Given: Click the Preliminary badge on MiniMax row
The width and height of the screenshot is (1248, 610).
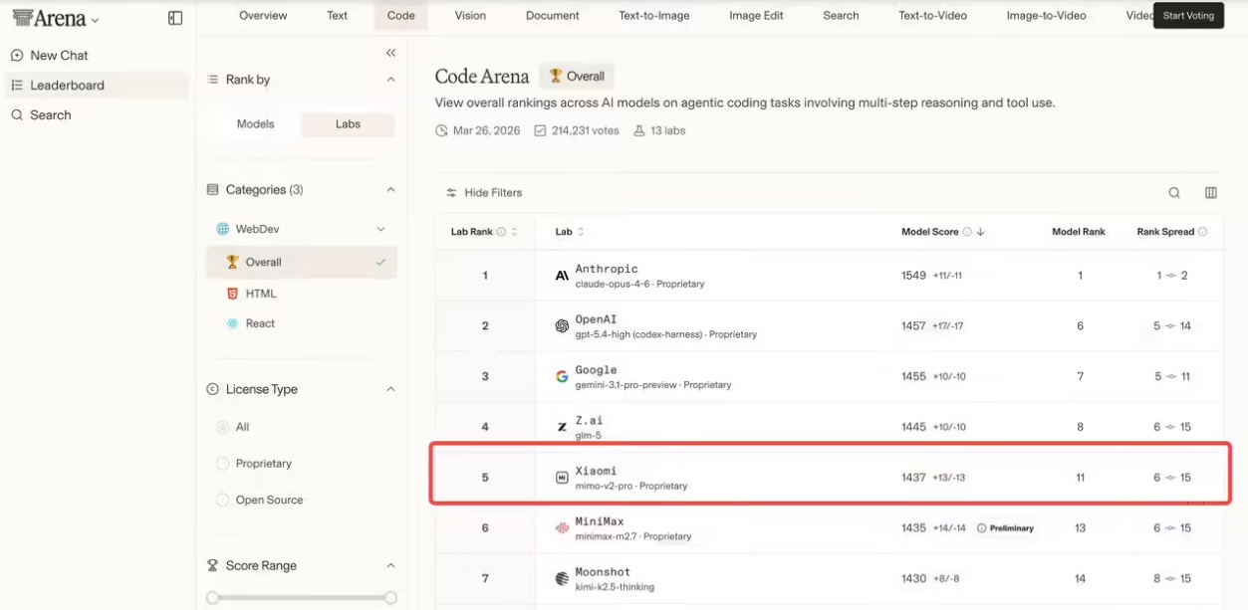Looking at the screenshot, I should (1005, 528).
